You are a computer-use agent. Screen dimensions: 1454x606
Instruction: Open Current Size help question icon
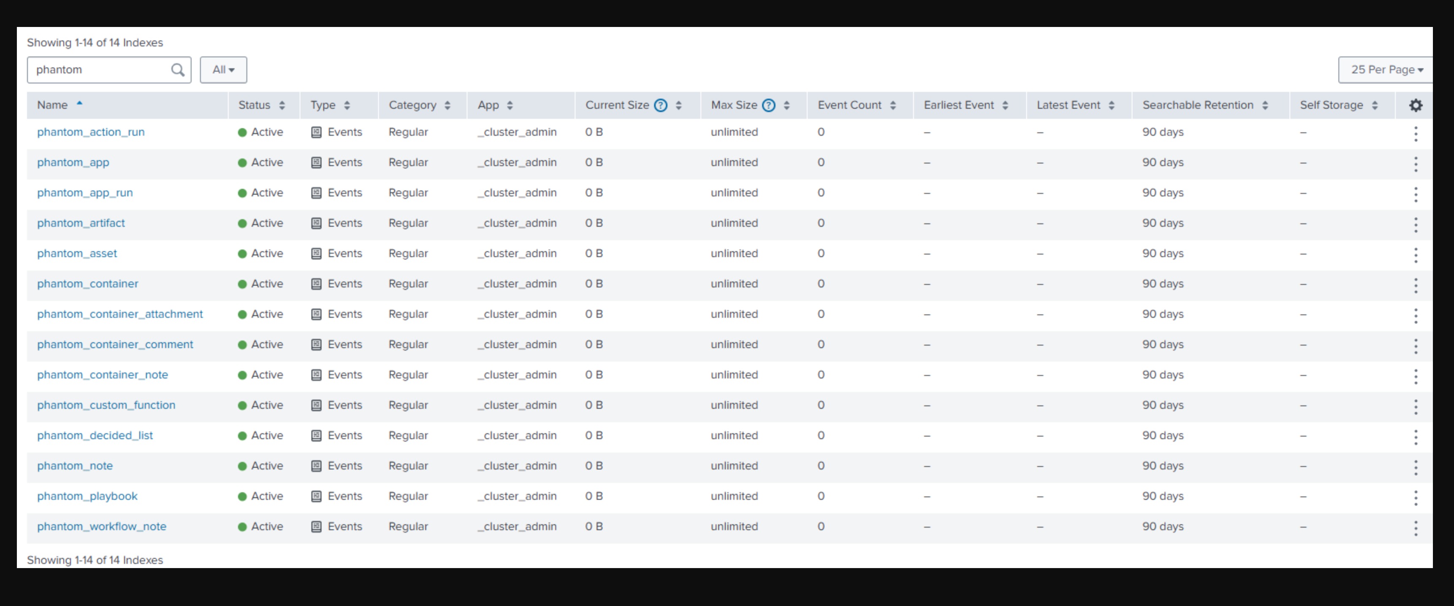click(660, 105)
